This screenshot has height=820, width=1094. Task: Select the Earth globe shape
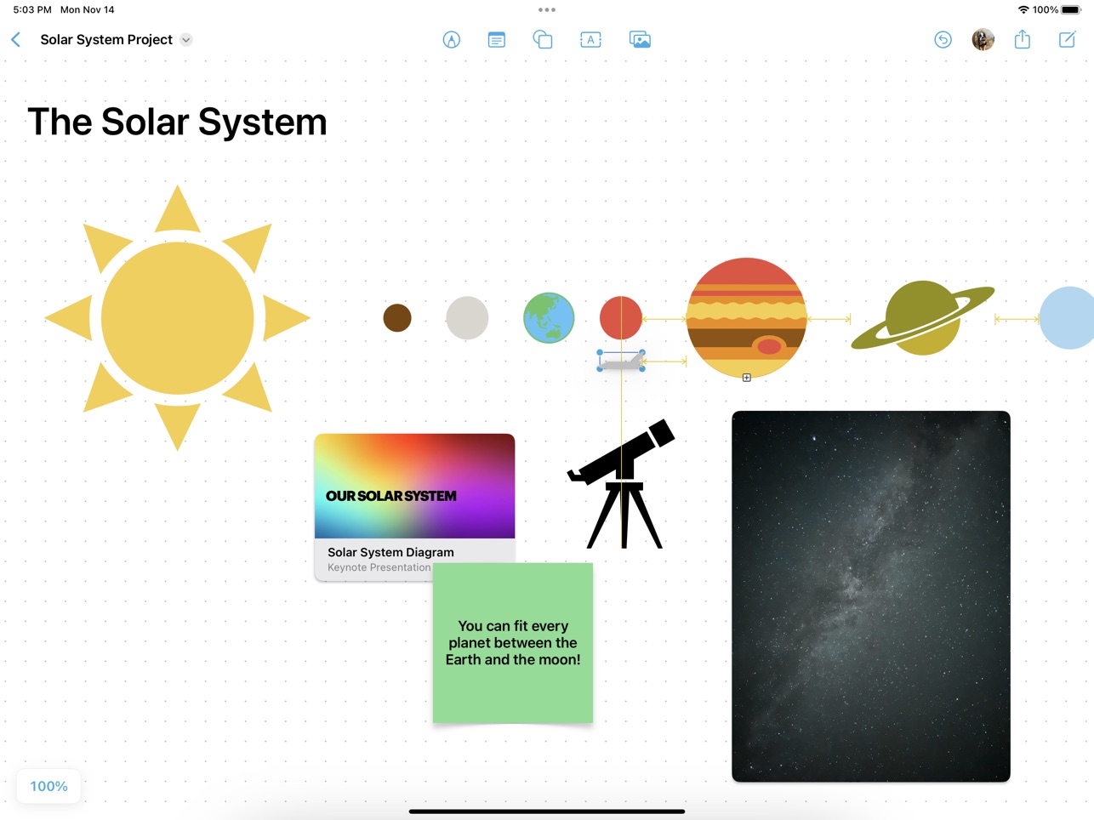tap(549, 318)
